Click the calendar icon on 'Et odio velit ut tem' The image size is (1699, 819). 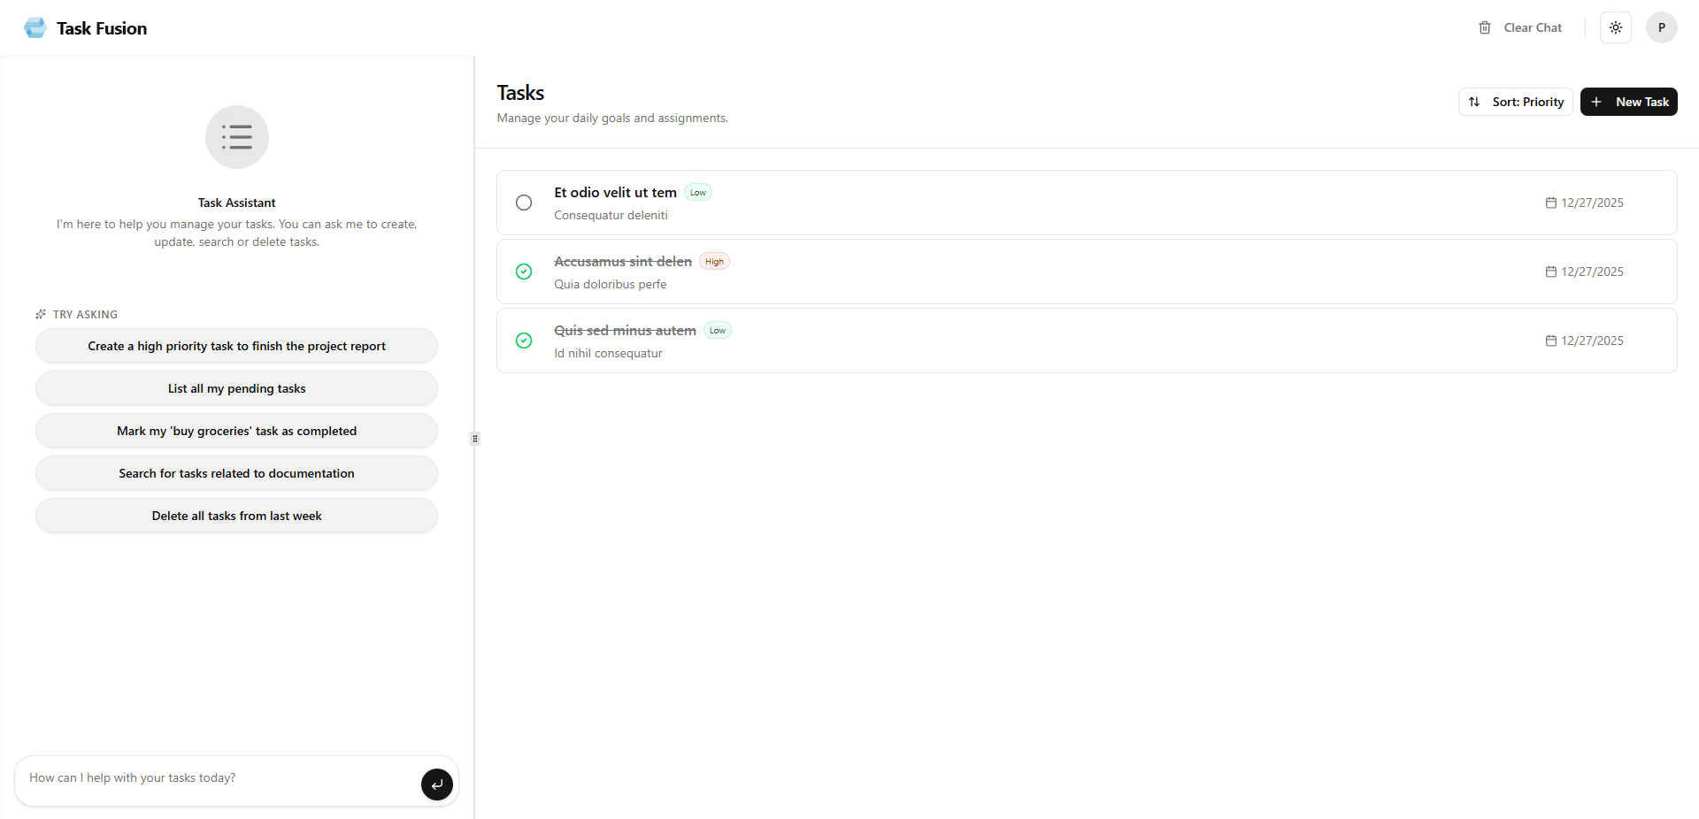point(1551,203)
